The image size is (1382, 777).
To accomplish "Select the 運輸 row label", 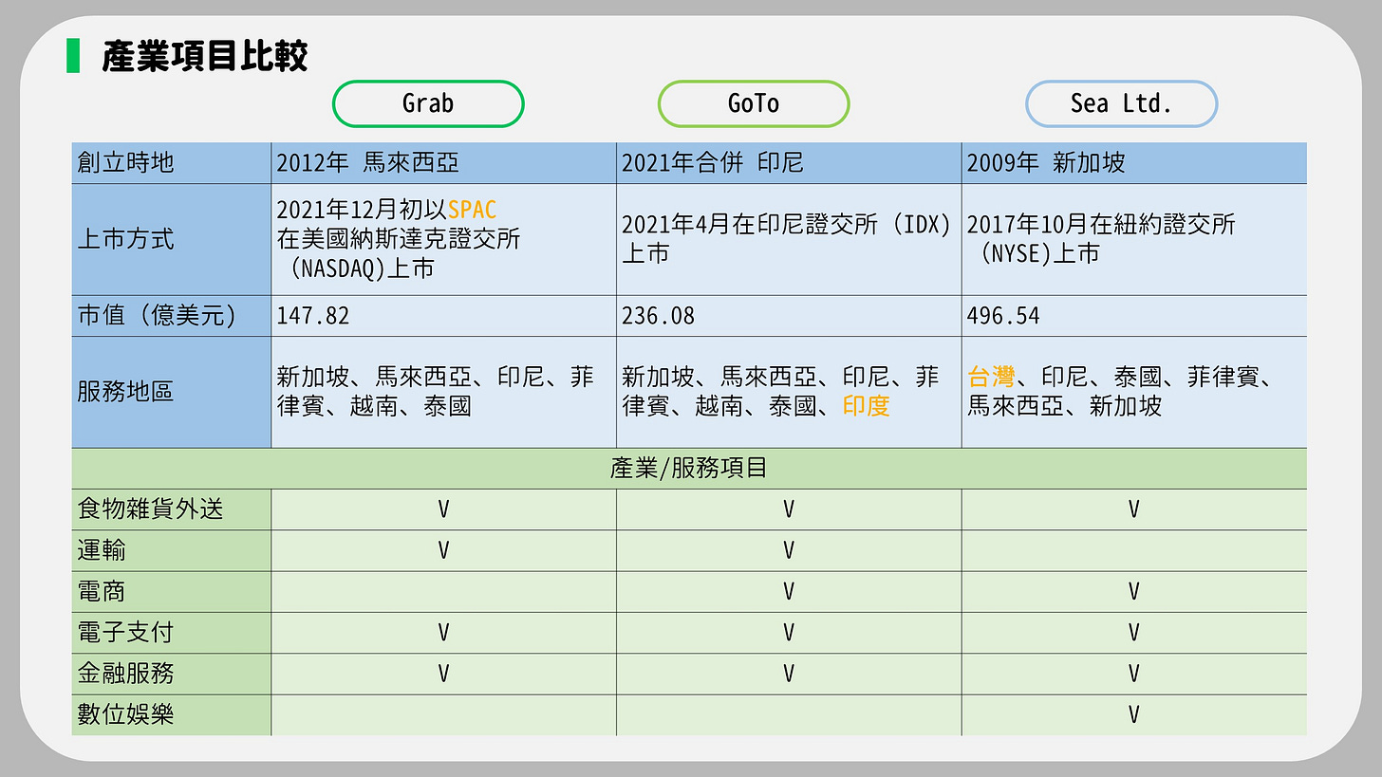I will click(172, 550).
